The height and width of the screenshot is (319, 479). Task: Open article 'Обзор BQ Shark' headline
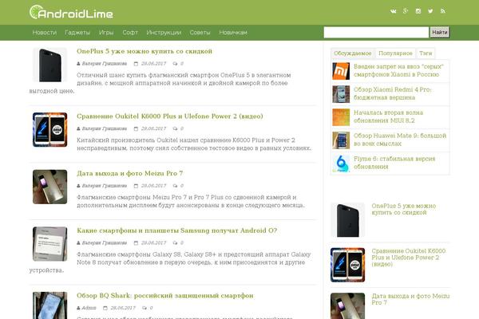(165, 296)
